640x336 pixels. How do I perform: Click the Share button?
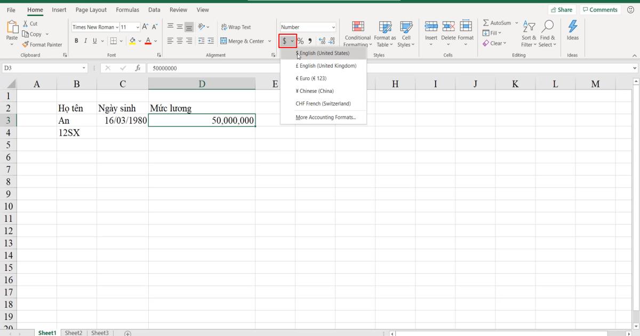562,9
